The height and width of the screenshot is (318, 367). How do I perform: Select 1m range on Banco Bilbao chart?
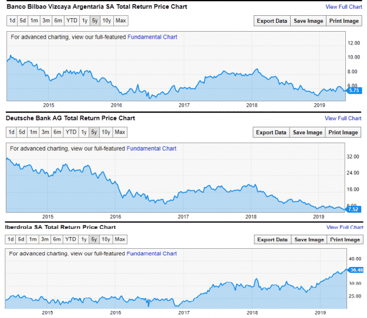point(34,21)
